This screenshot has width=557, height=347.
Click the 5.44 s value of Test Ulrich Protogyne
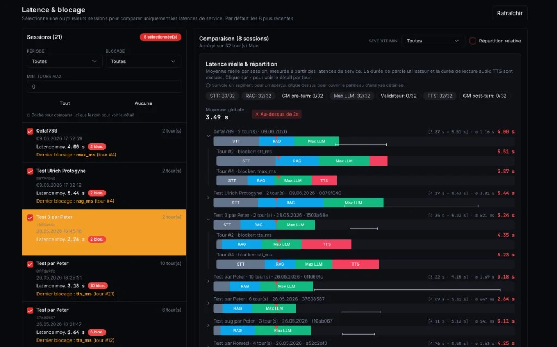[x=506, y=193]
